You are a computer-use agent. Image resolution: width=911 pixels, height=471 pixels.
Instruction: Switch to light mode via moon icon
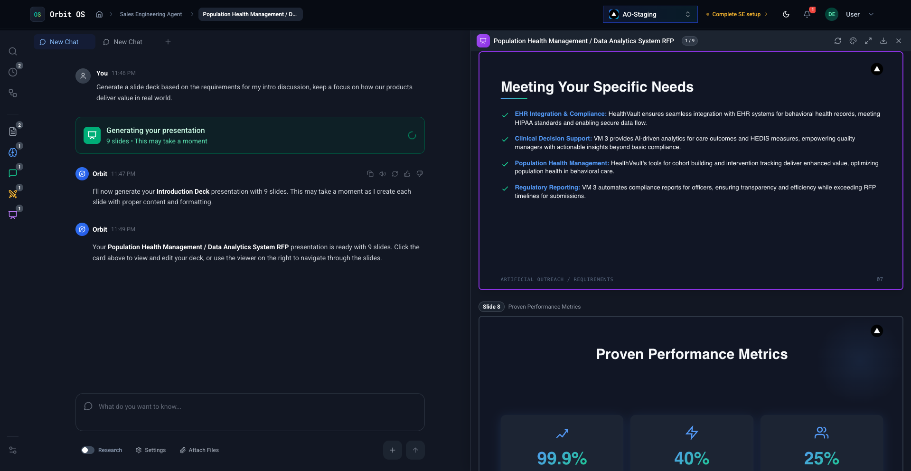coord(786,14)
